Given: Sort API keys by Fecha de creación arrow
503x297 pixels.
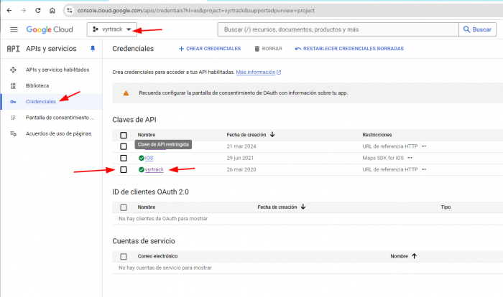Looking at the screenshot, I should point(272,135).
